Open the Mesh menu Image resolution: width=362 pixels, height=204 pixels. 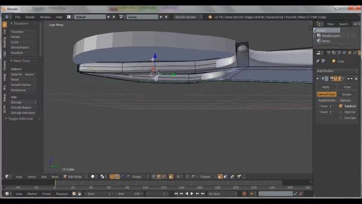click(x=55, y=177)
